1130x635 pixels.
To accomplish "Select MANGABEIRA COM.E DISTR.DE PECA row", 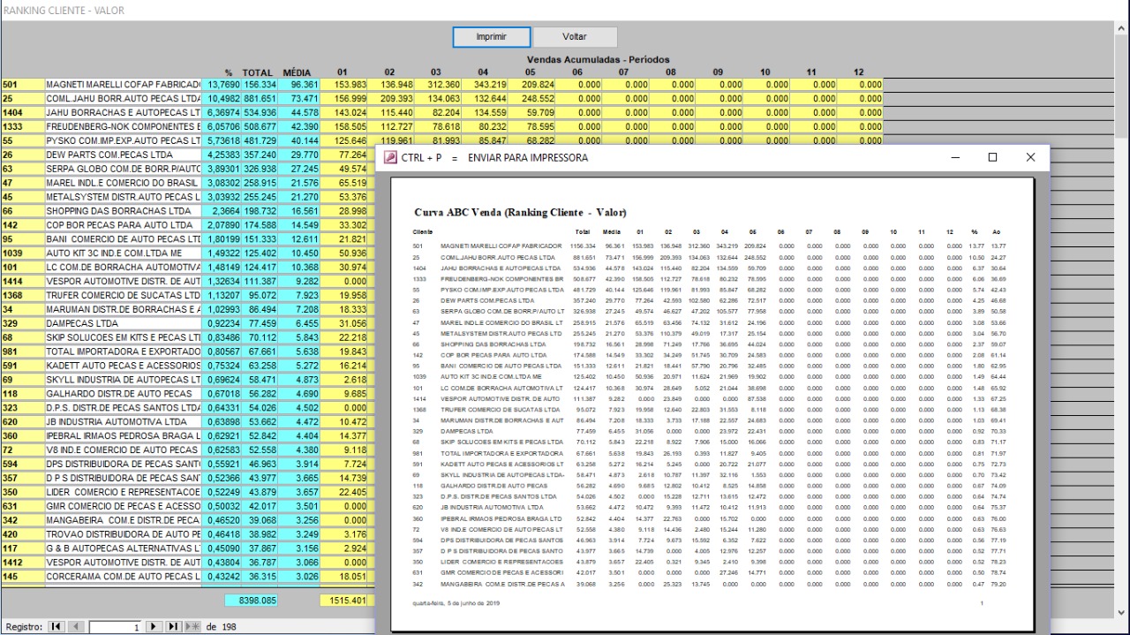I will 124,521.
